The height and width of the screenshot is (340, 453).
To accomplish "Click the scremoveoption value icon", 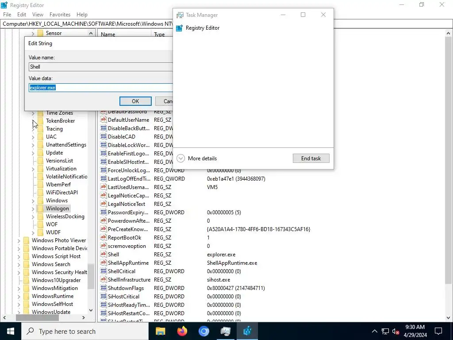I will tap(103, 246).
